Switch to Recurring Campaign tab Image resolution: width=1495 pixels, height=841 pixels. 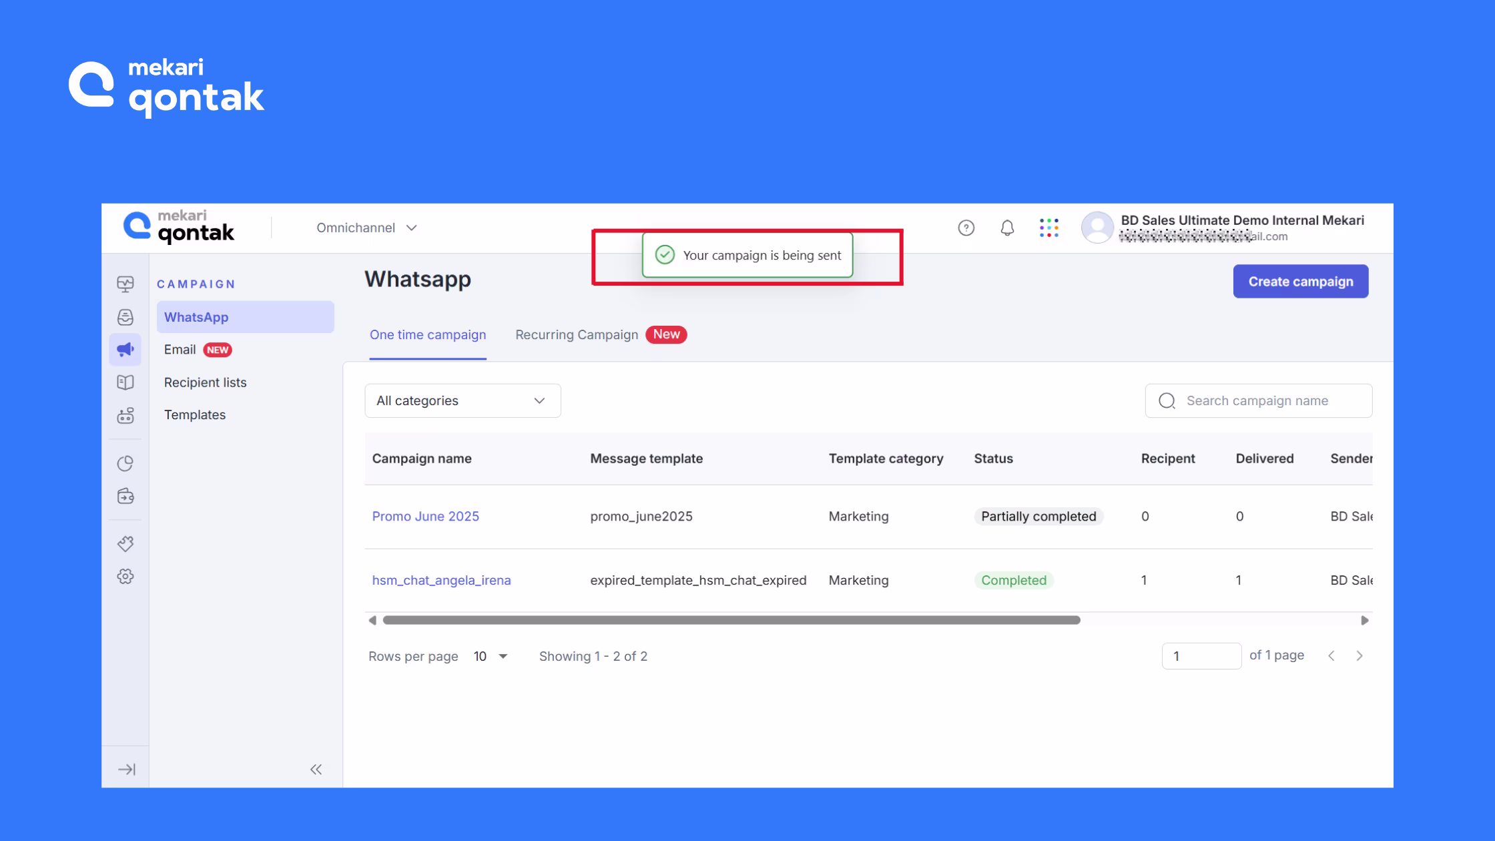click(x=577, y=335)
